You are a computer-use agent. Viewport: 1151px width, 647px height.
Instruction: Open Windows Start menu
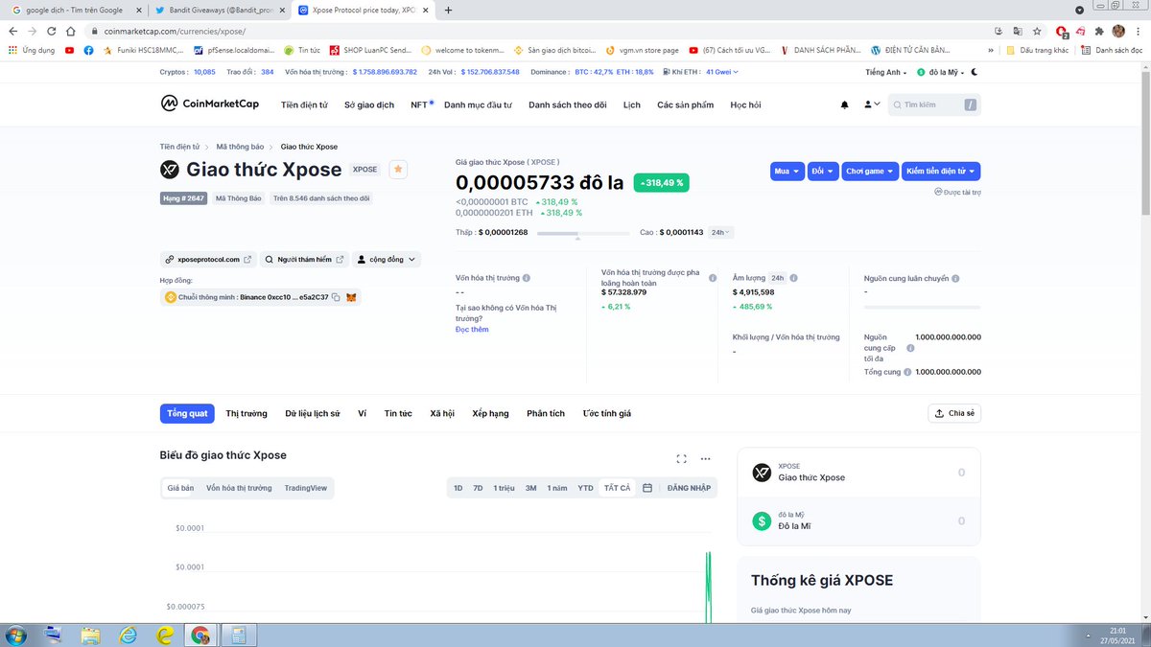tap(13, 635)
